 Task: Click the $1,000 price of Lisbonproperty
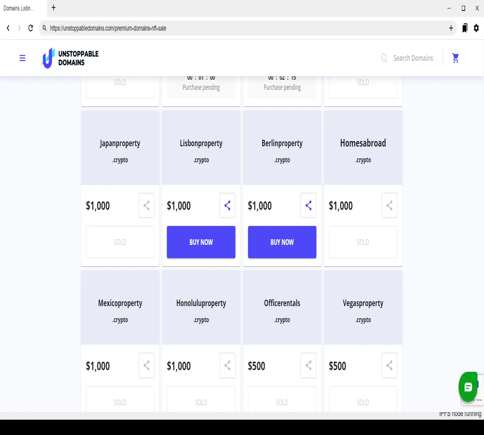point(179,206)
